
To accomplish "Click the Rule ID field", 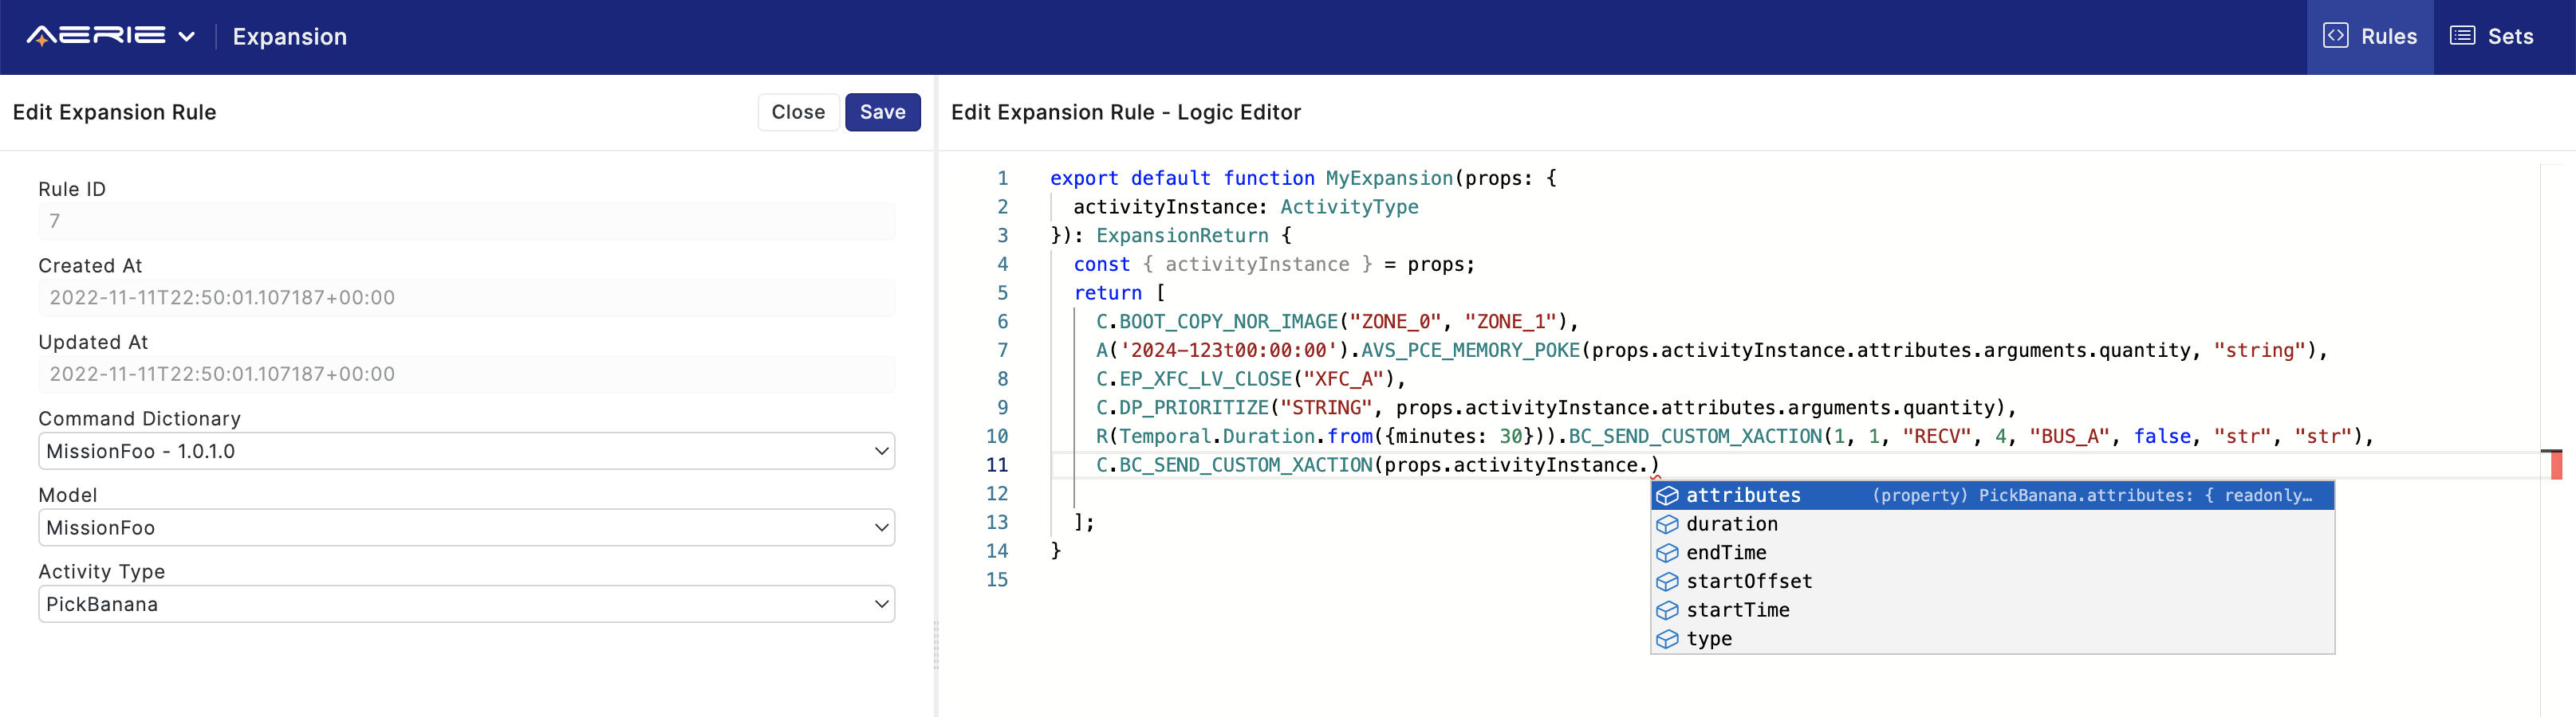I will [466, 221].
